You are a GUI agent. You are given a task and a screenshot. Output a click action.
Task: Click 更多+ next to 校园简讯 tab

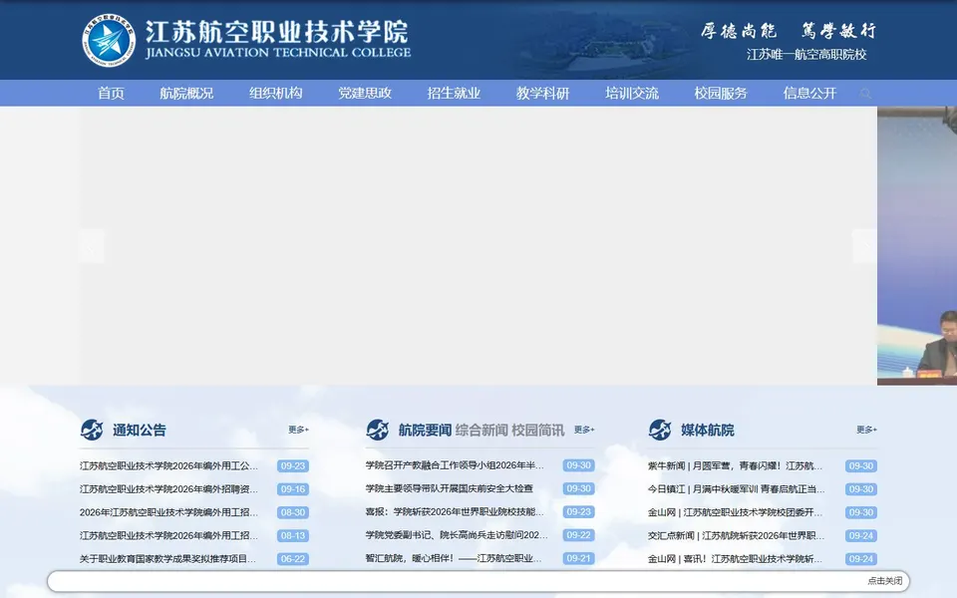coord(584,430)
